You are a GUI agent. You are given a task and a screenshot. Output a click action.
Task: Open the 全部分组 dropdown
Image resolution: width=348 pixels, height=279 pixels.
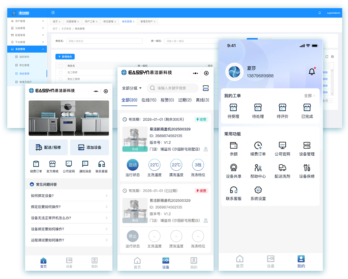[x=132, y=88]
